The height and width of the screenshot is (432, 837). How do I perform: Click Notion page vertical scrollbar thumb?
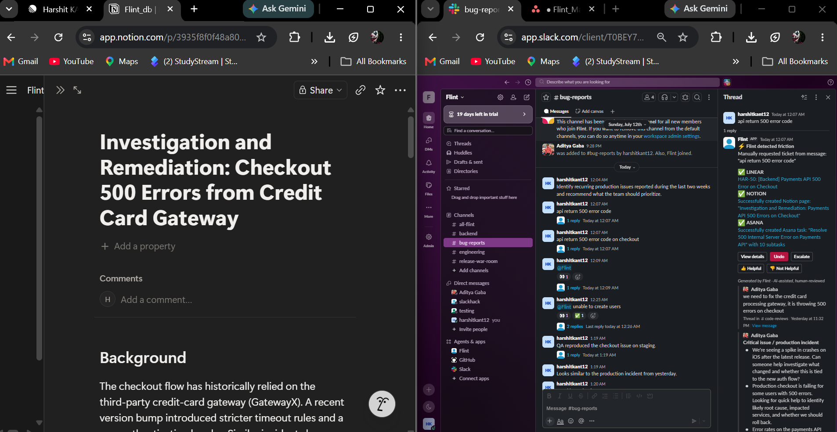pos(411,137)
